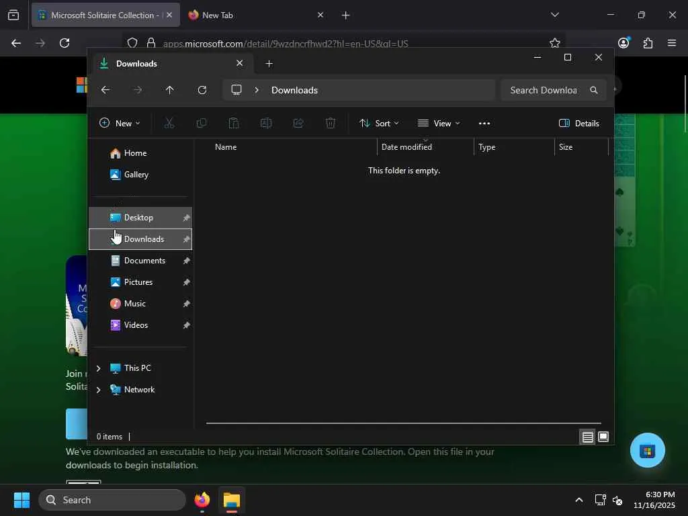Go up one folder level
688x516 pixels.
coord(170,90)
